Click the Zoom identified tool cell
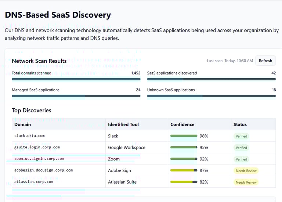 tap(137, 159)
